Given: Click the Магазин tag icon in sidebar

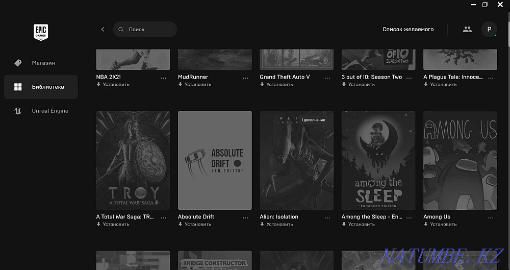Looking at the screenshot, I should (x=18, y=63).
